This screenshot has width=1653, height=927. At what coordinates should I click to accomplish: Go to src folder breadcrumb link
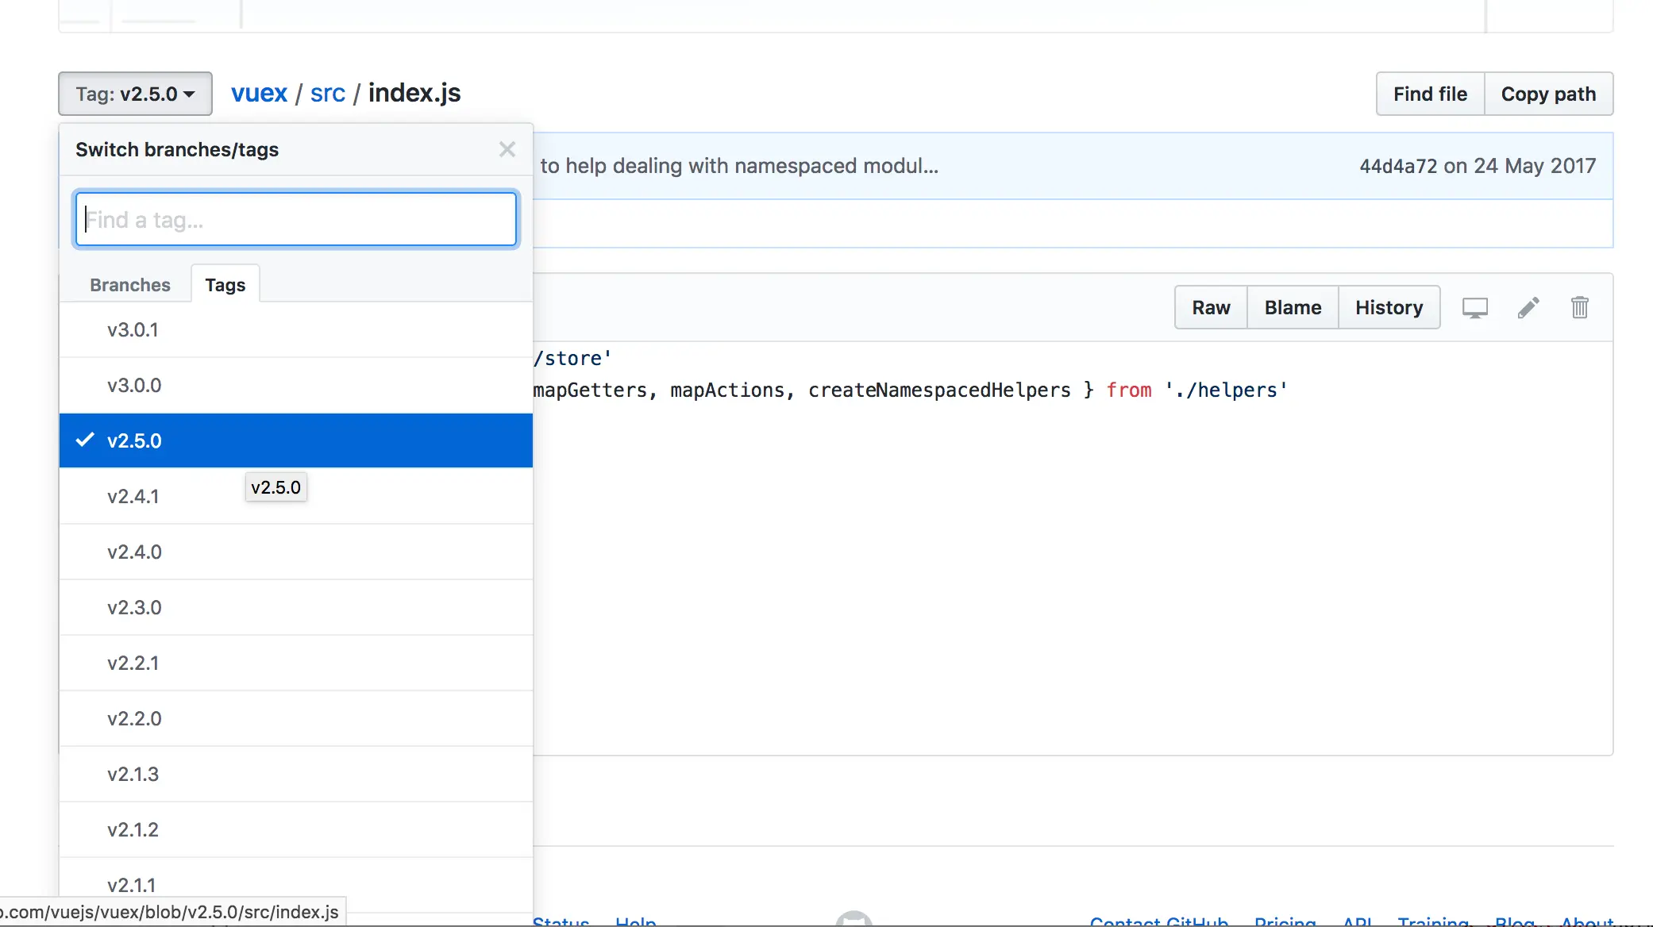(x=327, y=94)
